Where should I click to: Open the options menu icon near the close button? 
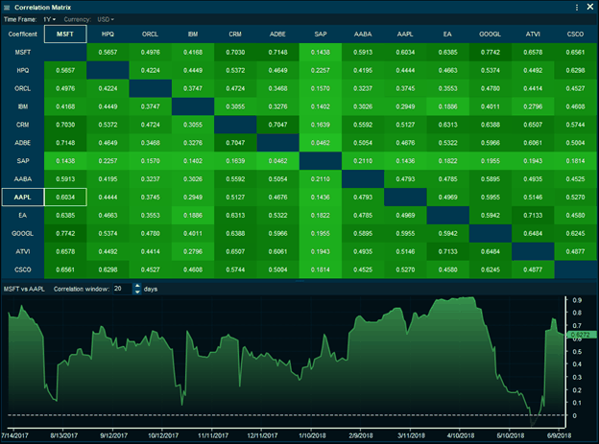coord(575,7)
